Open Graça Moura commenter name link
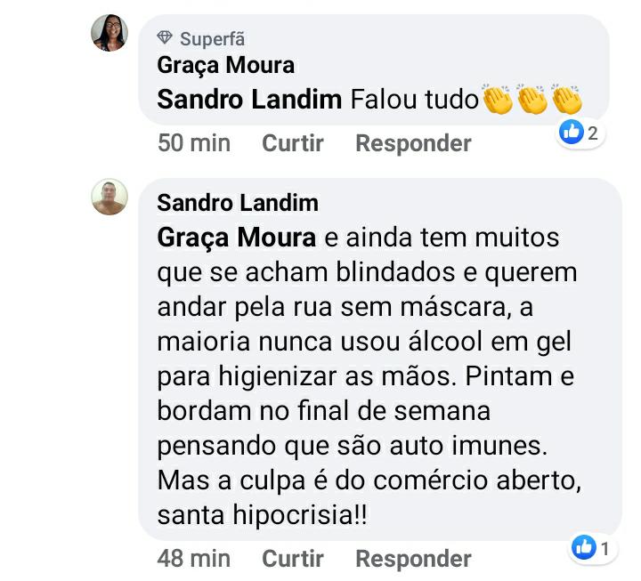 pyautogui.click(x=225, y=65)
